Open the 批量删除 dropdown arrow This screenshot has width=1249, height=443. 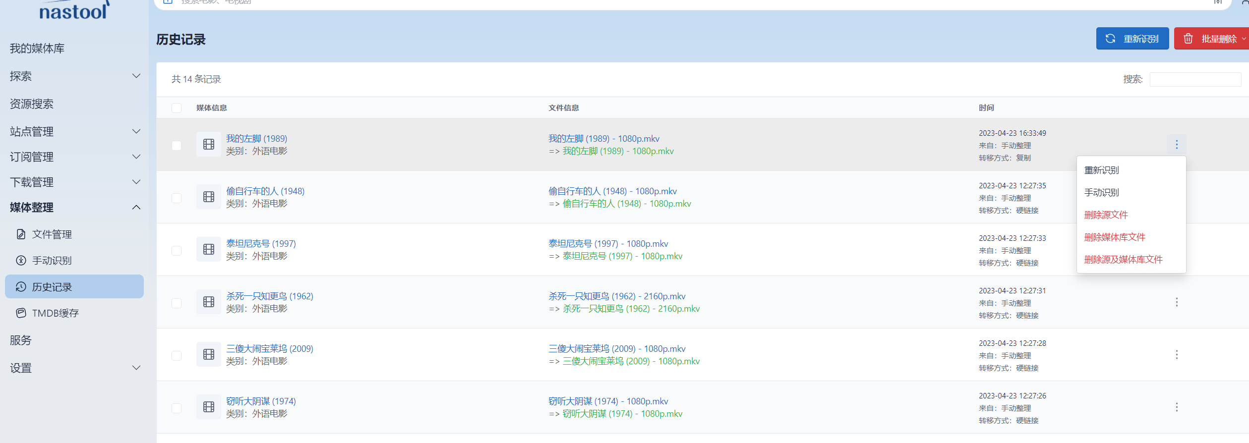tap(1244, 39)
